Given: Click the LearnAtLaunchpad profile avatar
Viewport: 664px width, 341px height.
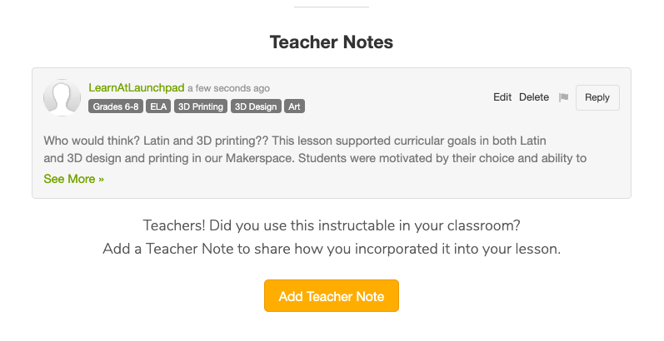Looking at the screenshot, I should pyautogui.click(x=62, y=98).
